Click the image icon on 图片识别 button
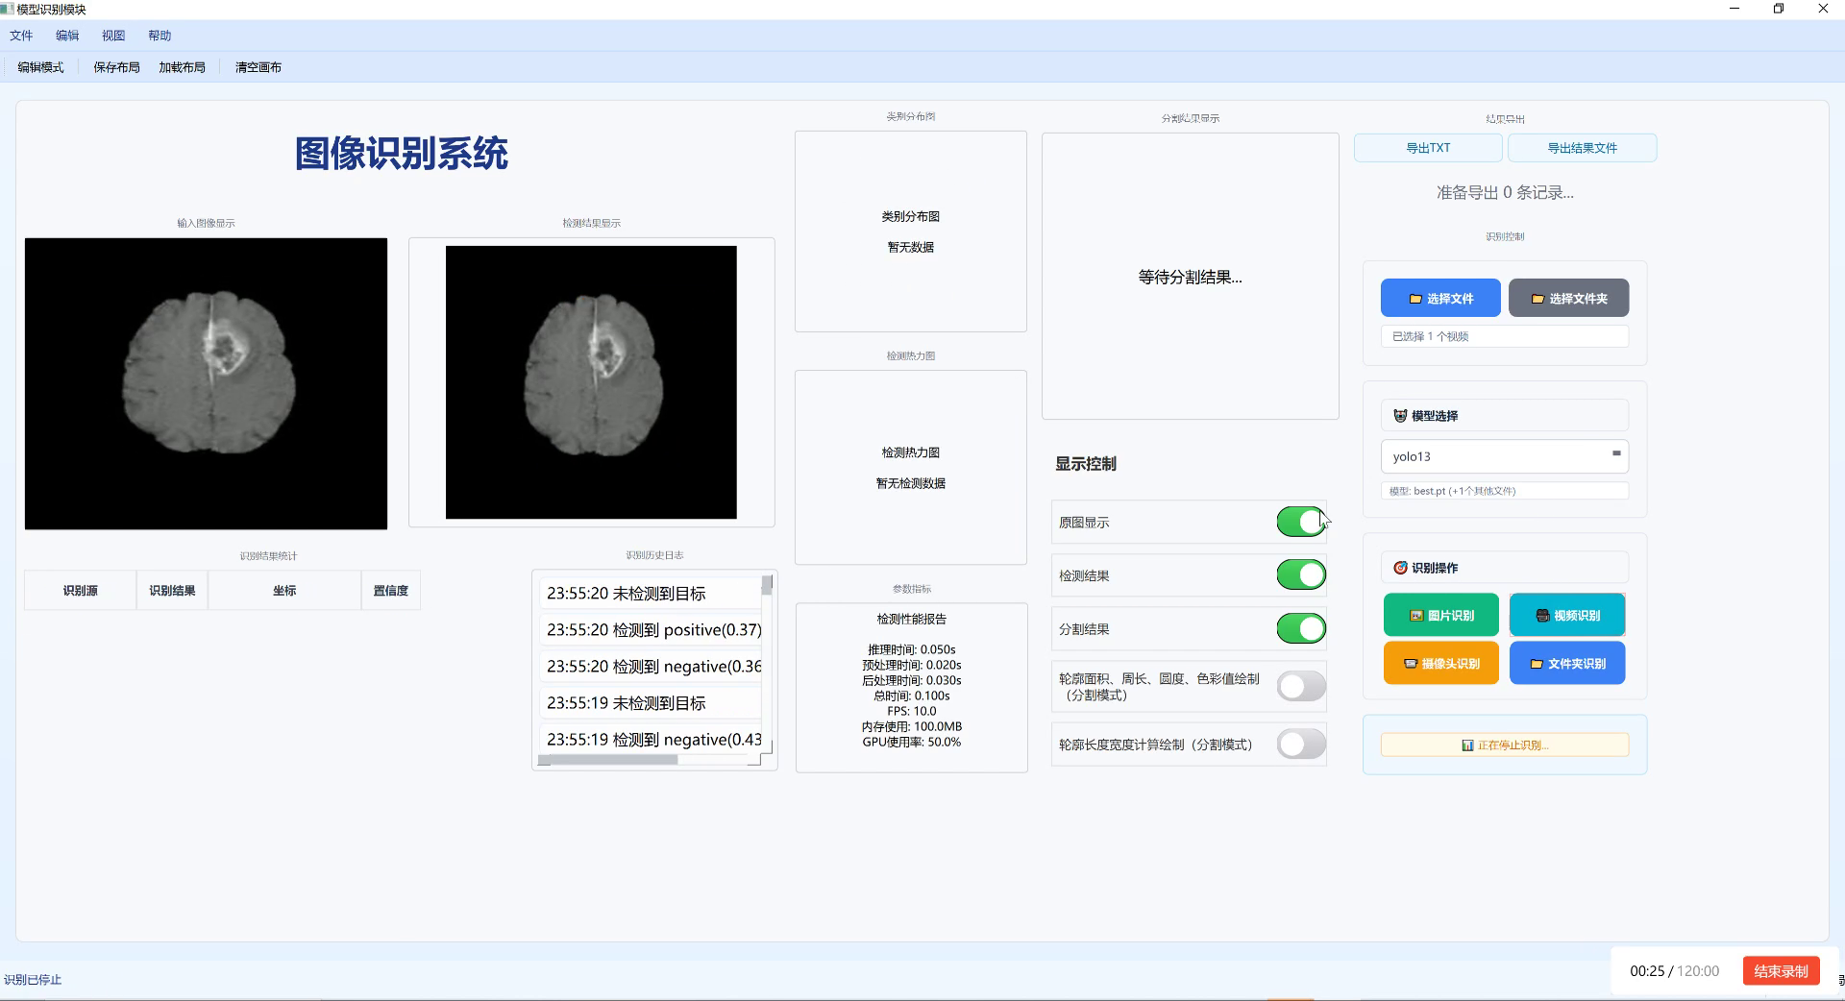 coord(1414,615)
